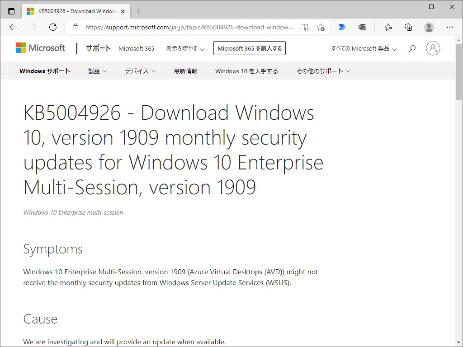The width and height of the screenshot is (463, 347).
Task: Open the read aloud / immersive reader icon
Action: (x=304, y=27)
